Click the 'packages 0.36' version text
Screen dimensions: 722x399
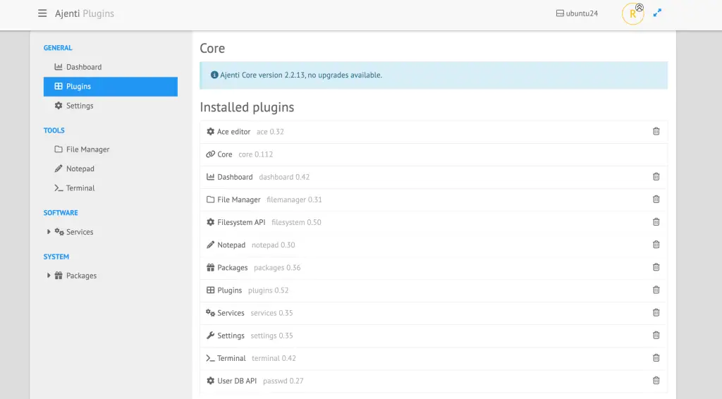tap(277, 267)
